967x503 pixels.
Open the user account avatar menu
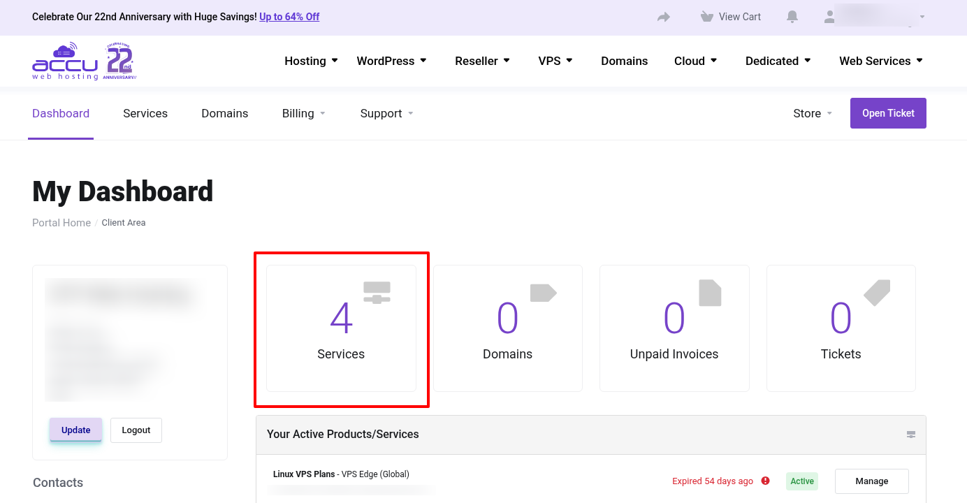(829, 17)
